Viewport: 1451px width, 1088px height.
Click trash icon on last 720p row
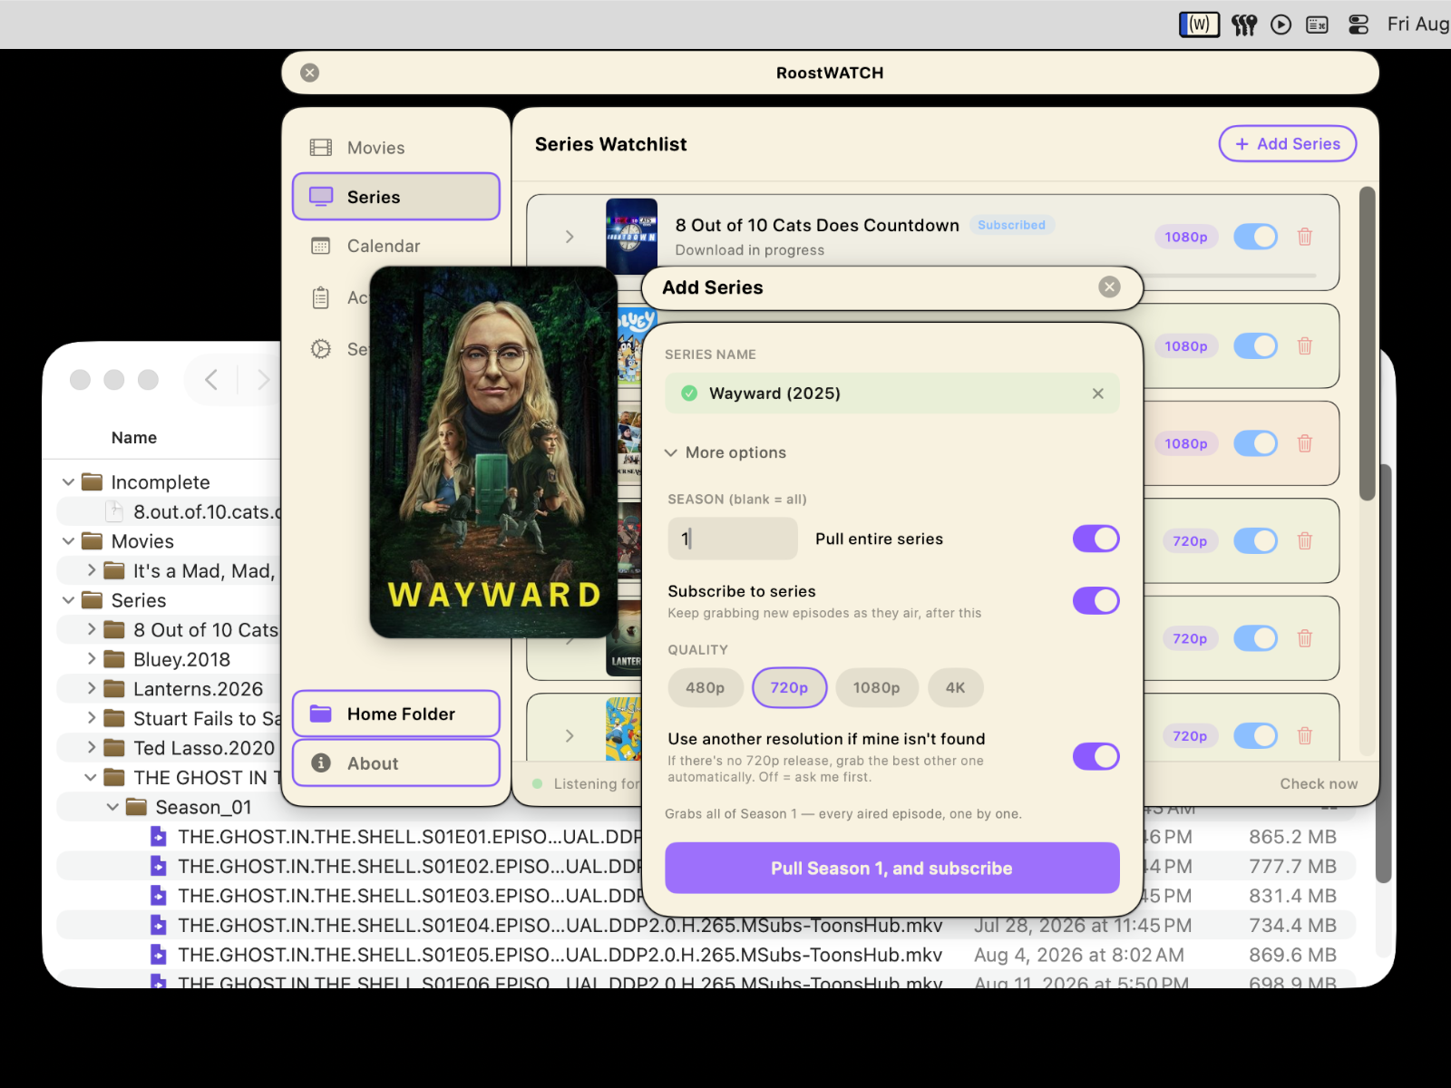[x=1305, y=736]
